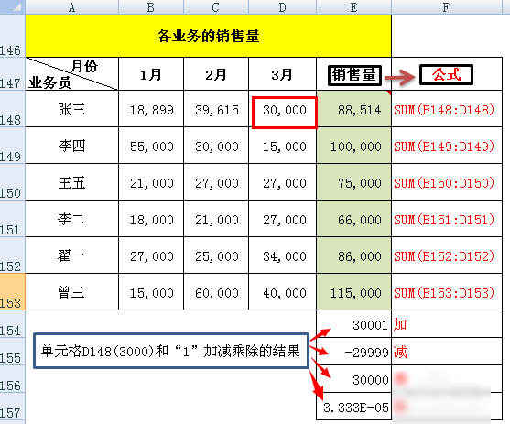Click cell with value 39,615
The height and width of the screenshot is (424, 510).
pos(216,109)
